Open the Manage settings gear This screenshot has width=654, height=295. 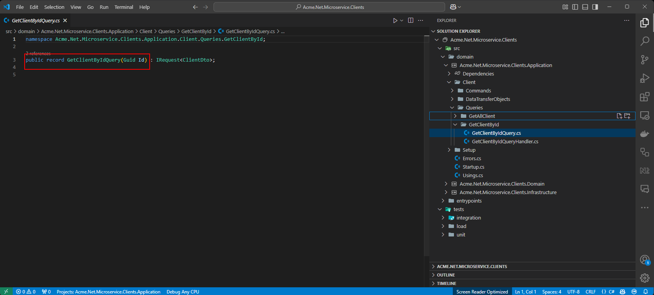[x=645, y=278]
